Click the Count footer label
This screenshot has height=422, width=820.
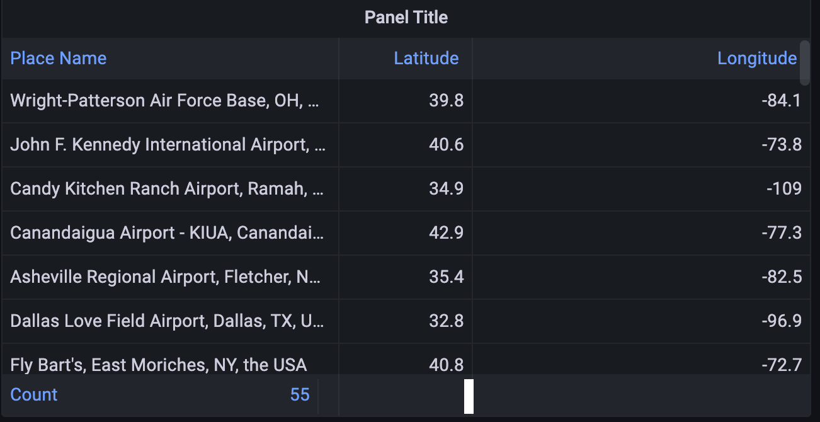33,394
